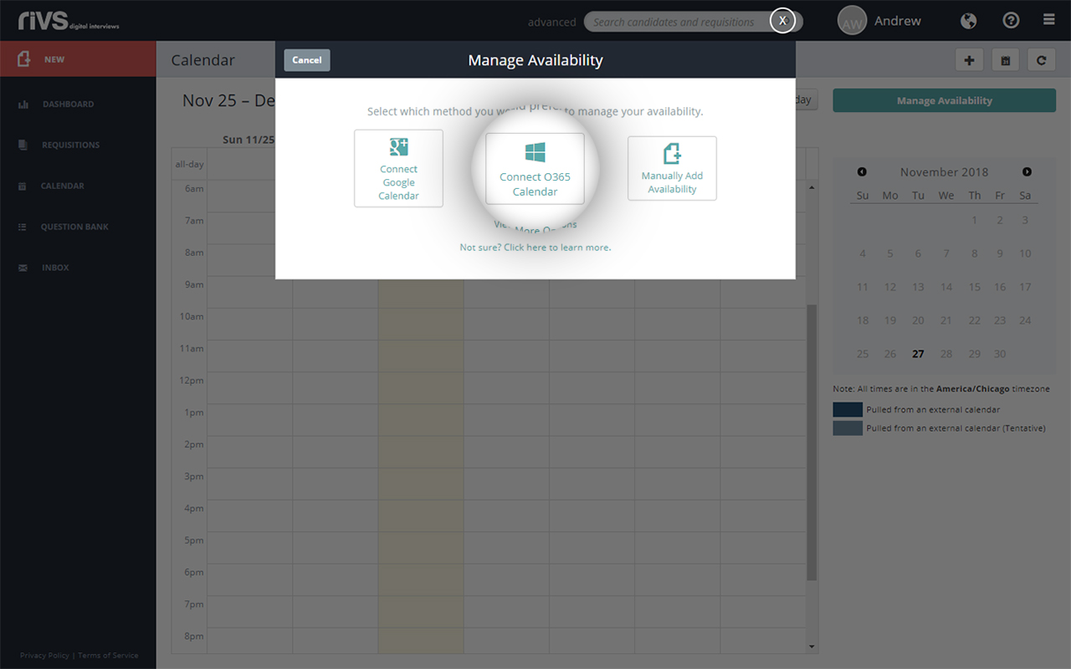Open the hamburger menu icon
The width and height of the screenshot is (1071, 669).
(x=1049, y=20)
